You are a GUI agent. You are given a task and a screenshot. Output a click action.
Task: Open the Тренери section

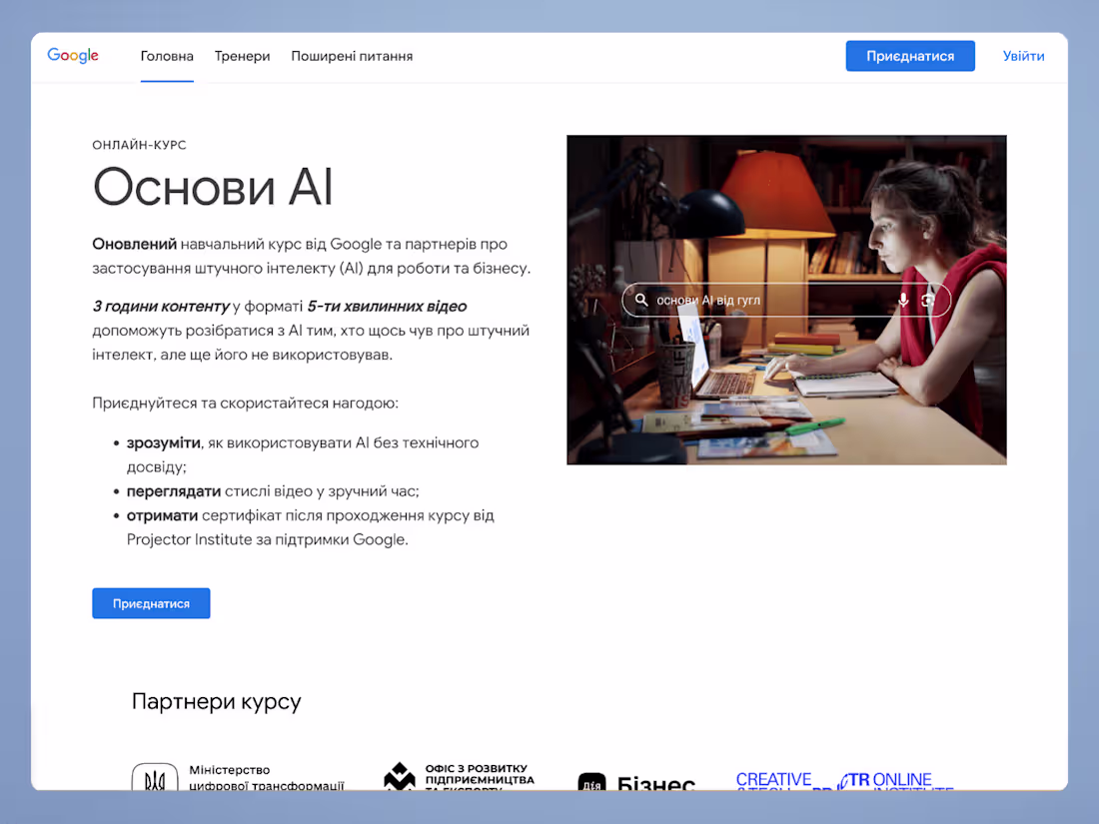coord(242,56)
